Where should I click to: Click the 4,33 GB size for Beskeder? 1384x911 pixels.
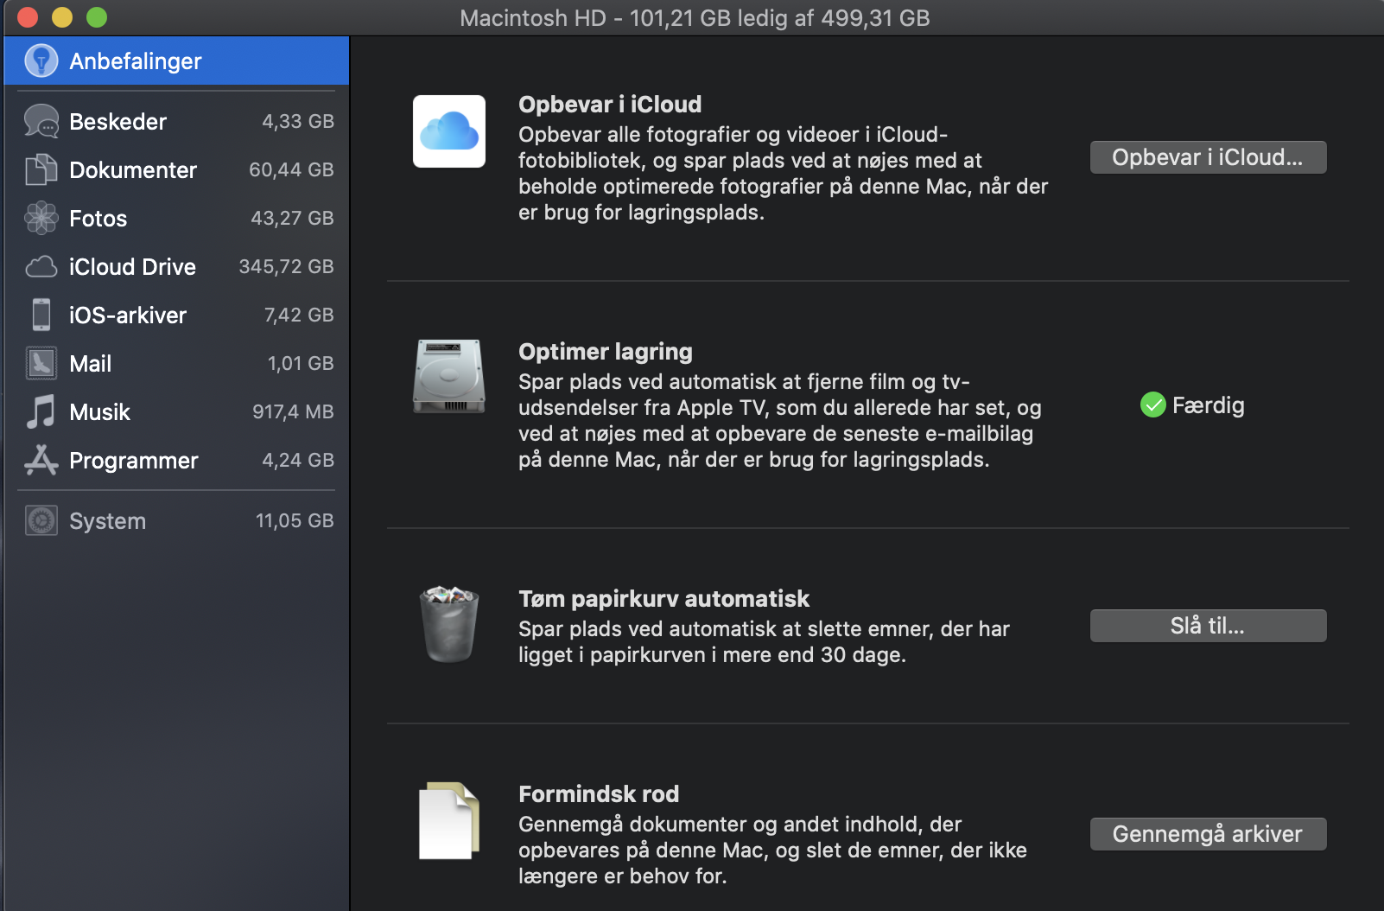(298, 121)
